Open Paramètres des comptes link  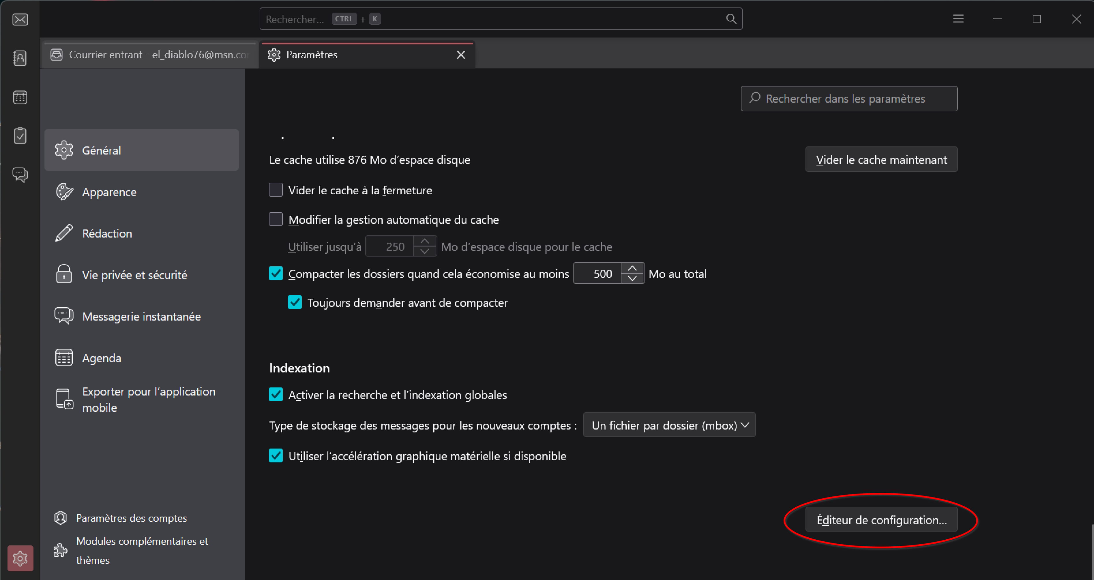point(131,518)
